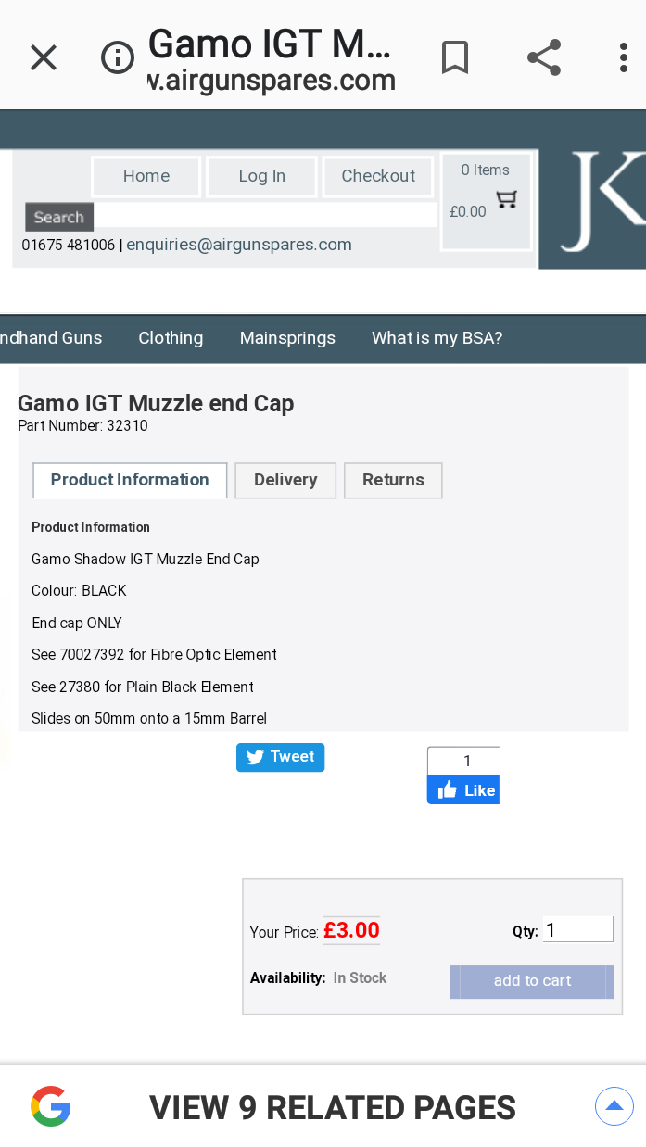
Task: Expand related pages with up arrow
Action: (x=614, y=1106)
